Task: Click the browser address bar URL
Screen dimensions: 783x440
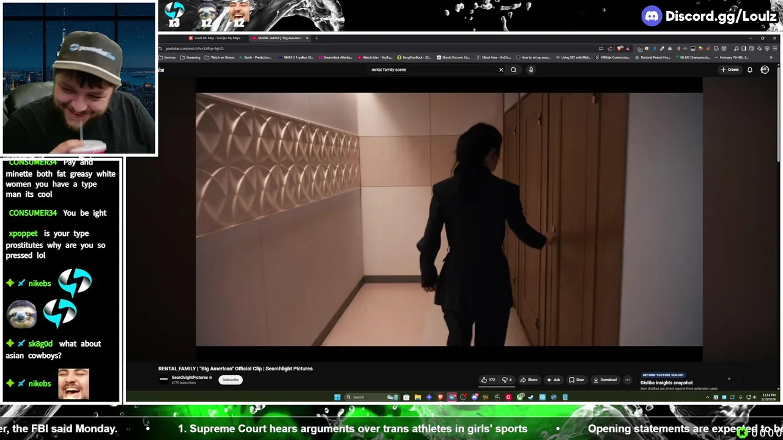Action: tap(195, 48)
